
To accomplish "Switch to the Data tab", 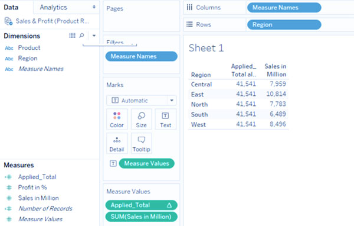I will (11, 7).
